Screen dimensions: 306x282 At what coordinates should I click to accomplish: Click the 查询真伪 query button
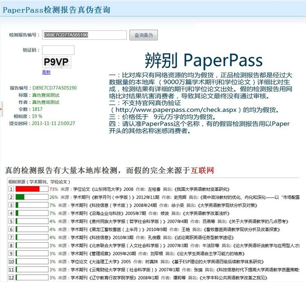tap(143, 35)
